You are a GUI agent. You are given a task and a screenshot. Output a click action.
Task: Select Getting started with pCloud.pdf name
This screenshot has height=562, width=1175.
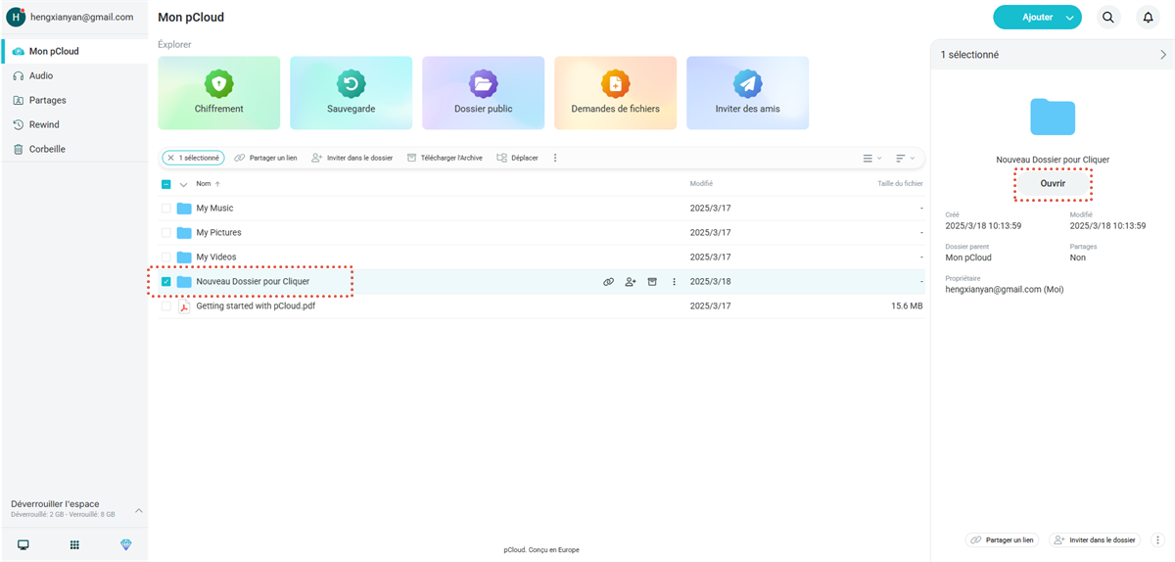pos(256,305)
